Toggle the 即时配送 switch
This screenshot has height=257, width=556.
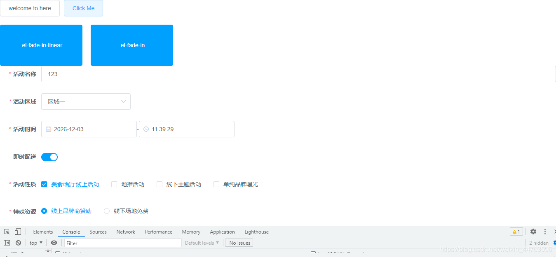pyautogui.click(x=49, y=157)
